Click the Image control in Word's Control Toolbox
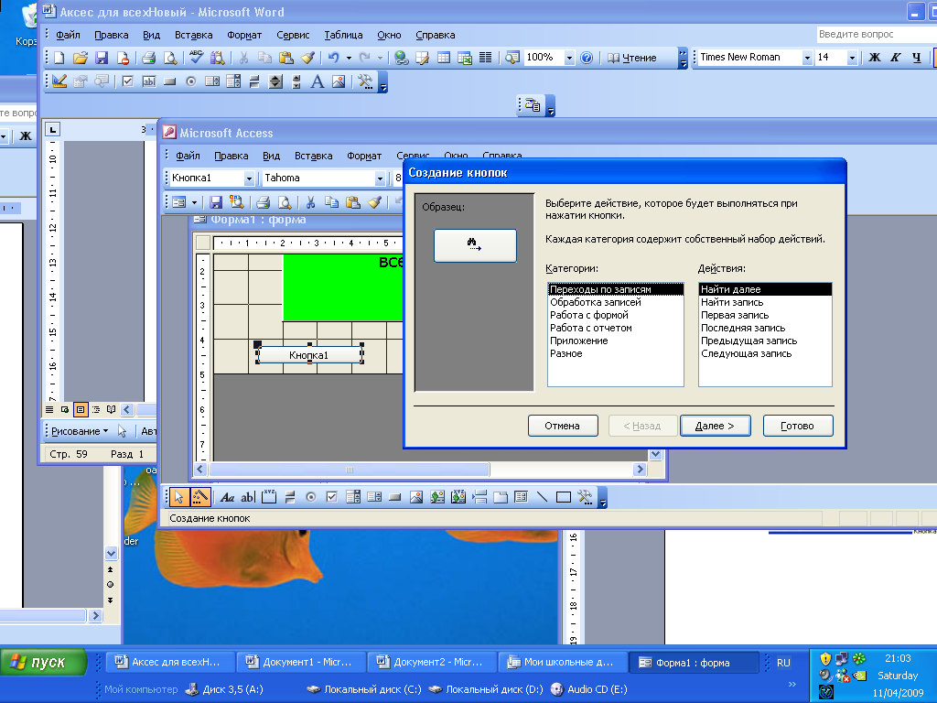The height and width of the screenshot is (703, 937). [x=339, y=81]
